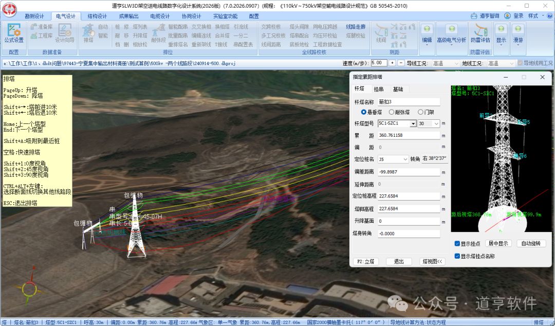Collapse the tower view with 塔视图<<
555x326 pixels.
[432, 262]
